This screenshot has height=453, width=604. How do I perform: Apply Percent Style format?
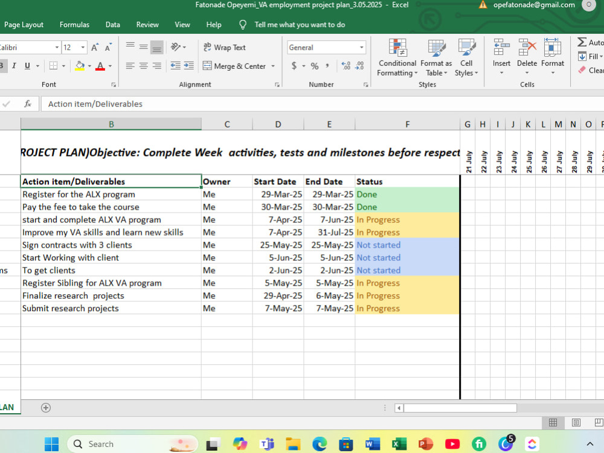[x=315, y=66]
